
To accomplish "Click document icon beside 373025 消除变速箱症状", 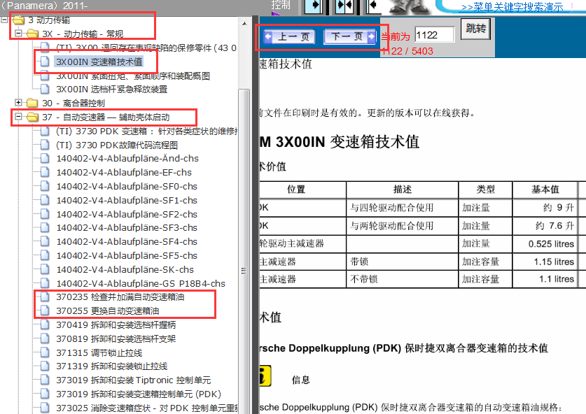I will tap(45, 408).
